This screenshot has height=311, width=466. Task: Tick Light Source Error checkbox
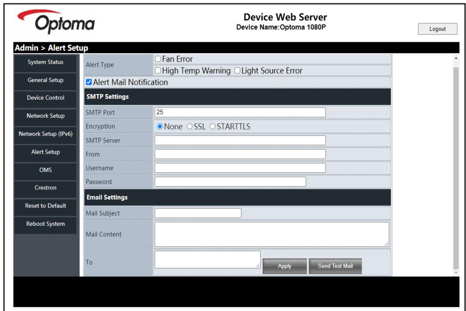[237, 70]
